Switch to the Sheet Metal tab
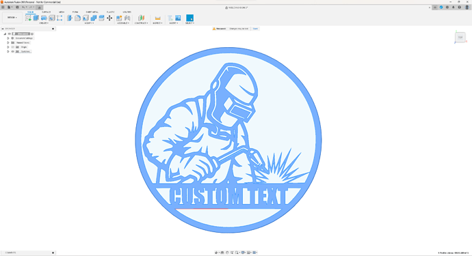This screenshot has width=472, height=256. (x=92, y=12)
